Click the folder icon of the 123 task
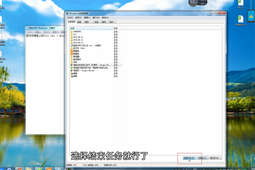The width and height of the screenshot is (255, 170). [71, 34]
